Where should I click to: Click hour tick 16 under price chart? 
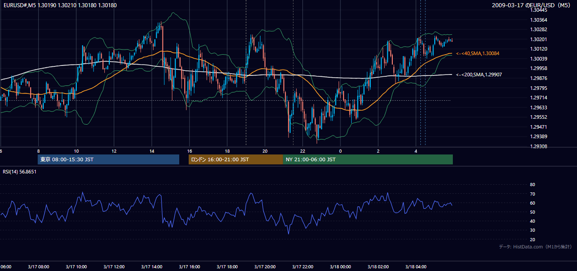click(x=190, y=151)
